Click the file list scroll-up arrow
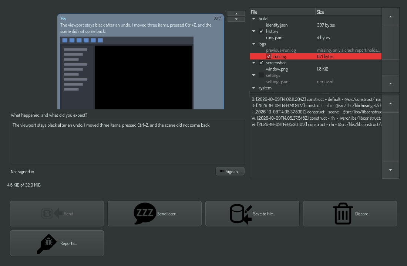Screen dimensions: 407x266 pos(390,17)
